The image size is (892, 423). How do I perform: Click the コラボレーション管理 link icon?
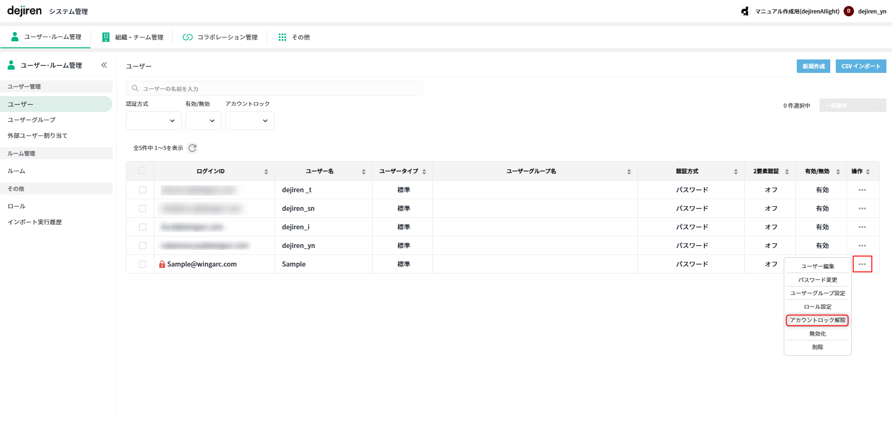pyautogui.click(x=188, y=37)
